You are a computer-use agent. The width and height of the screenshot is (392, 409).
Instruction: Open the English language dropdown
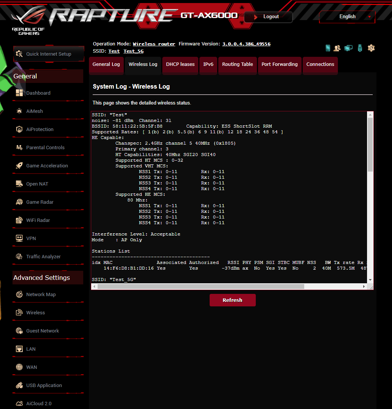click(347, 16)
